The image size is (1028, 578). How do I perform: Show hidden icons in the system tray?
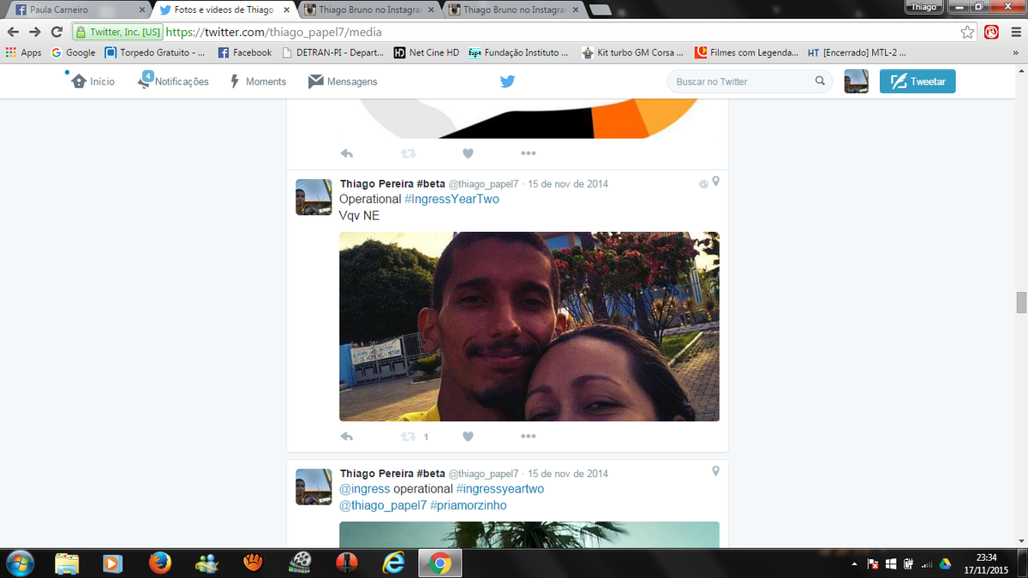pyautogui.click(x=854, y=563)
